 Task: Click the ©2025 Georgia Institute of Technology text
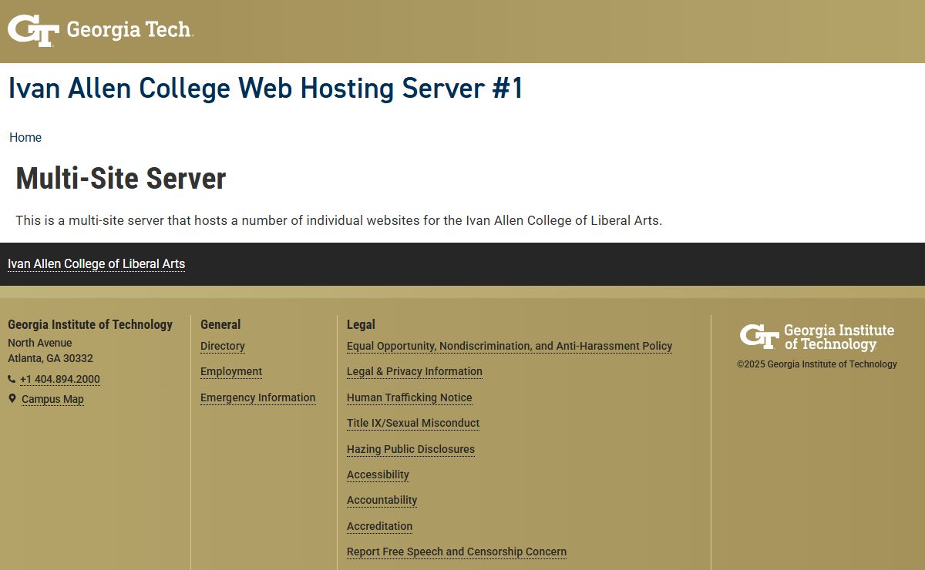pos(817,364)
